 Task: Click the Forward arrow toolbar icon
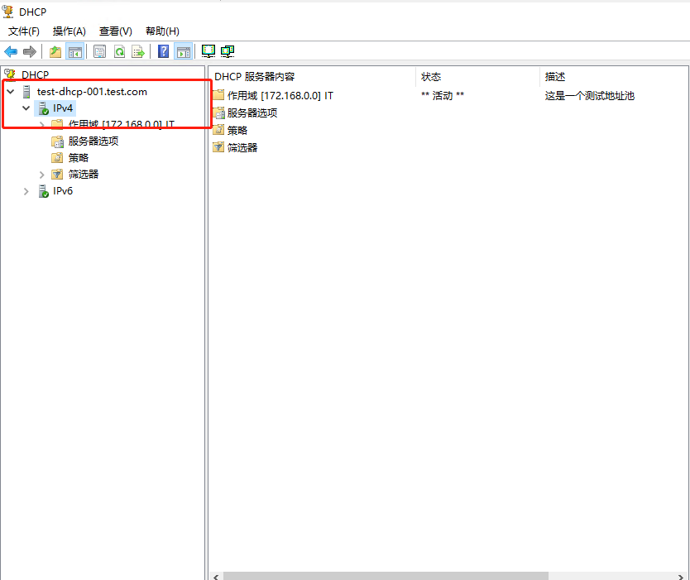coord(30,52)
